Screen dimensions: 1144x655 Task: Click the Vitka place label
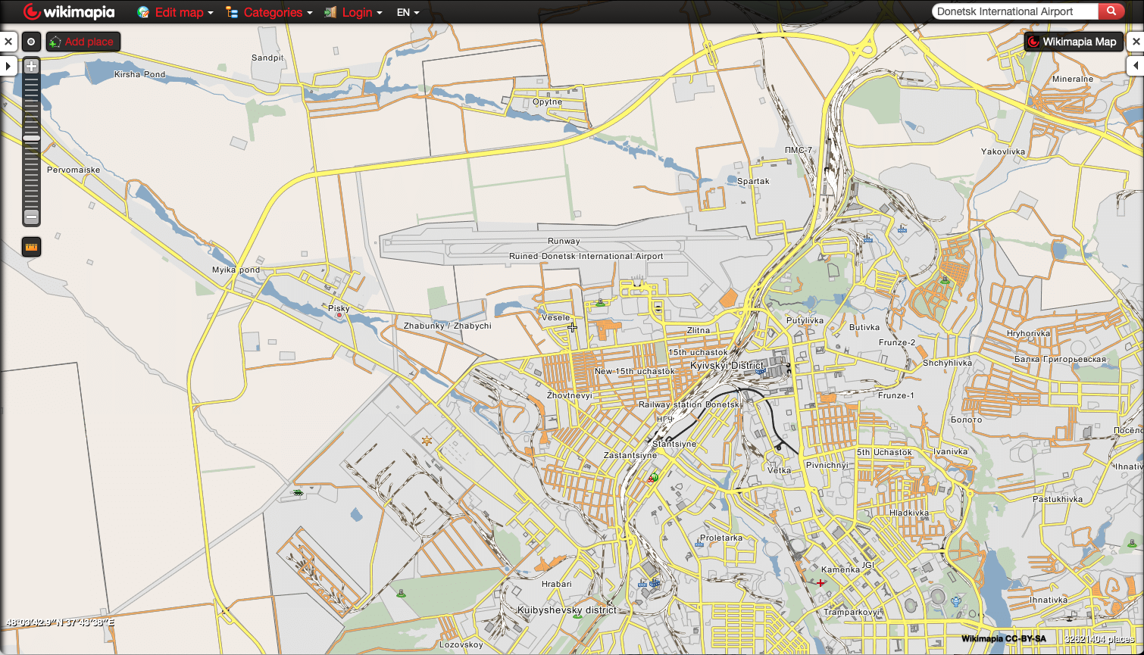[x=779, y=470]
